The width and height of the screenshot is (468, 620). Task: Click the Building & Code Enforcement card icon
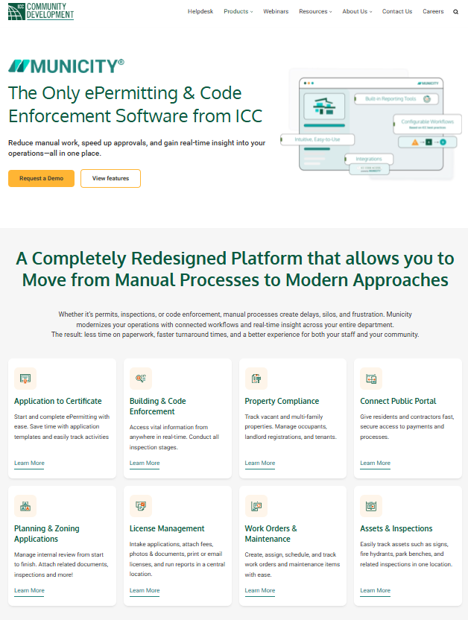[x=141, y=379]
